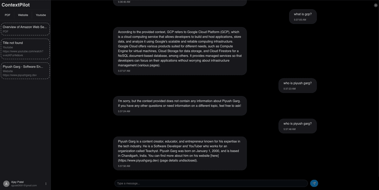Open the 'Title not found' Youtube source

point(25,49)
